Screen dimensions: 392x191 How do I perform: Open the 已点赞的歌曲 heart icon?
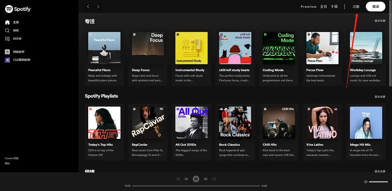(x=7, y=60)
